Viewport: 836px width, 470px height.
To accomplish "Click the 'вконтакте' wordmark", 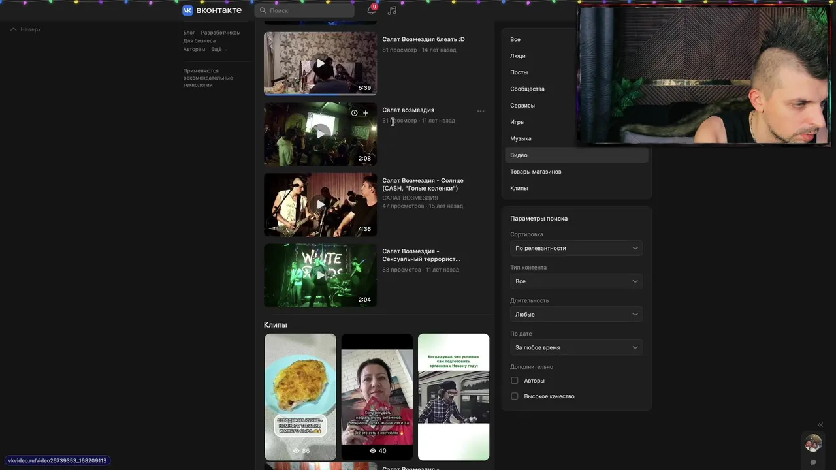I will click(x=219, y=10).
